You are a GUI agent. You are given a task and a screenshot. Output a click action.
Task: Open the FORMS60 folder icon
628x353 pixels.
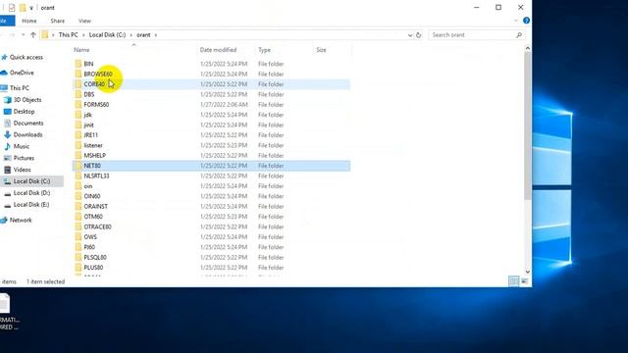pos(78,105)
